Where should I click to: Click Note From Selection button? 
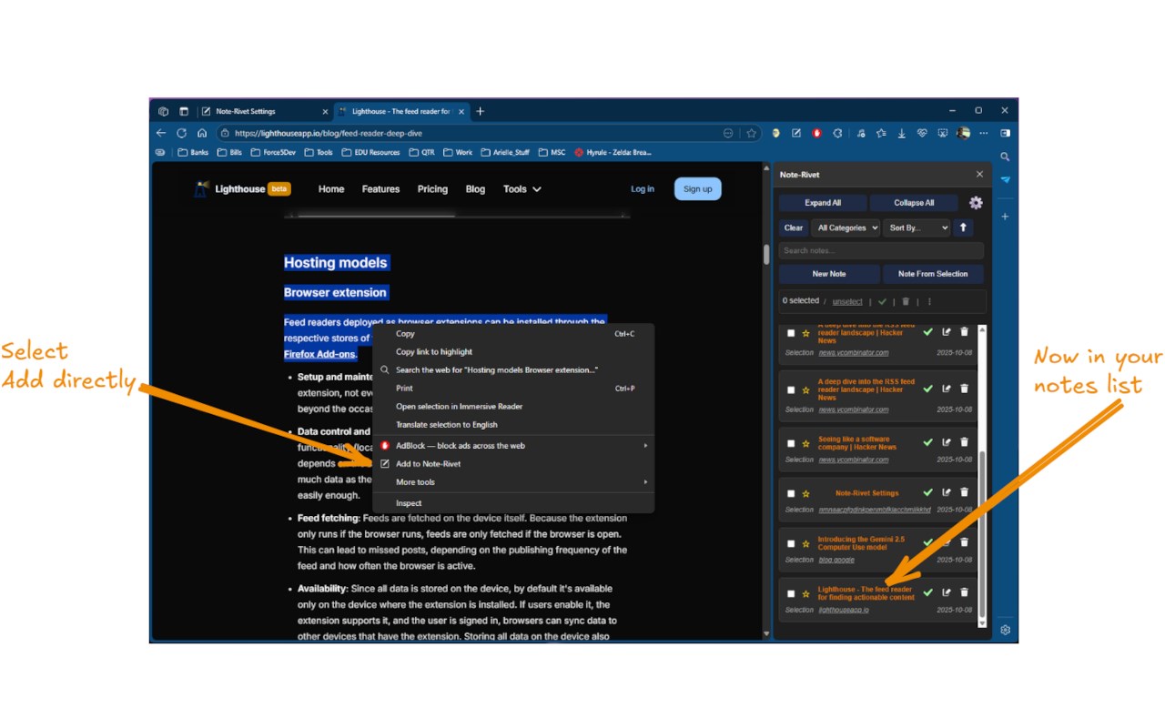(933, 274)
